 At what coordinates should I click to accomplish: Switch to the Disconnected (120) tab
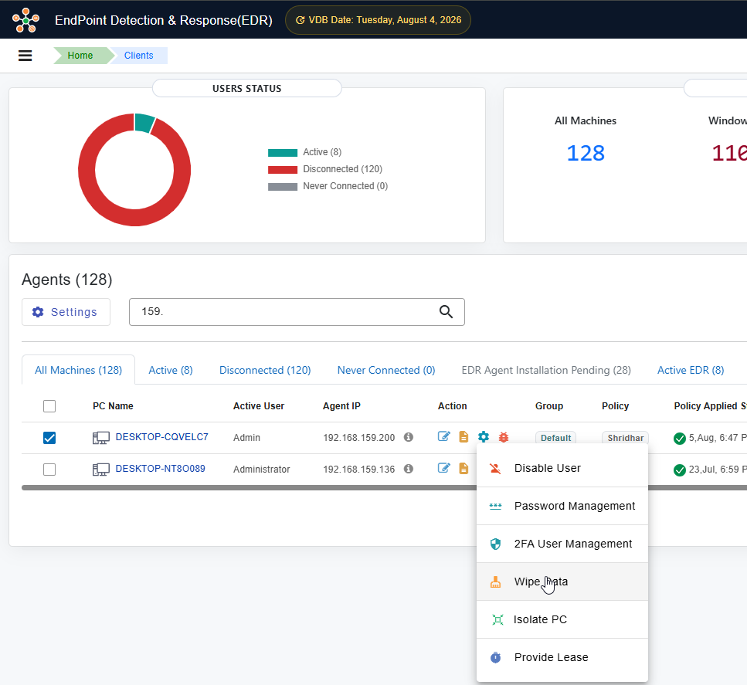point(265,370)
